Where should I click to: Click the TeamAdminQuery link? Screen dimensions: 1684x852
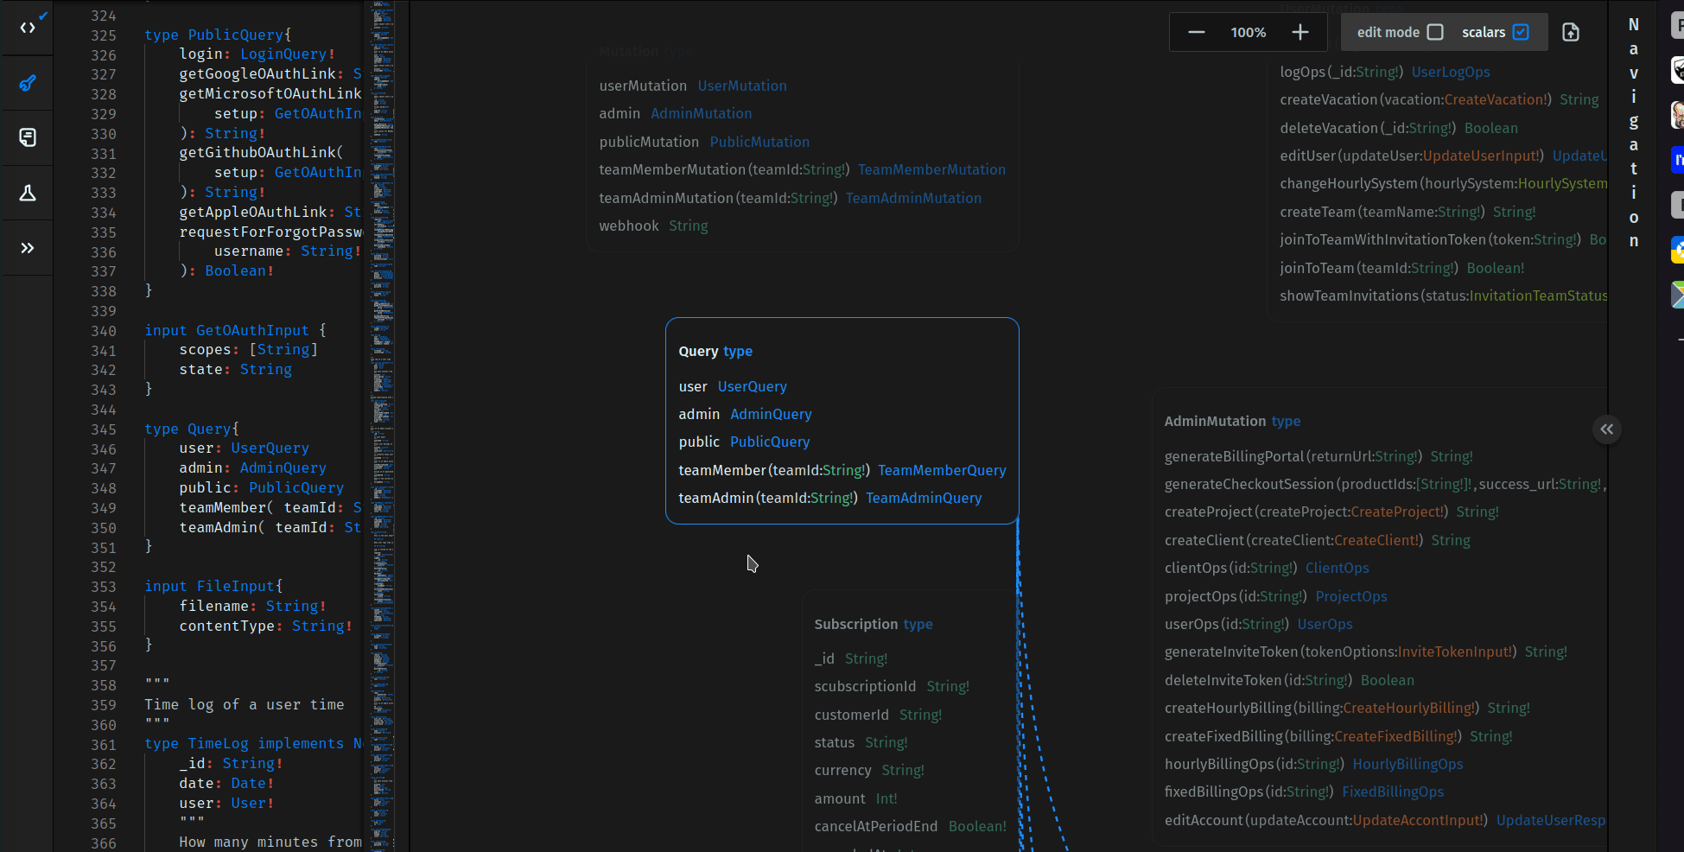(923, 498)
